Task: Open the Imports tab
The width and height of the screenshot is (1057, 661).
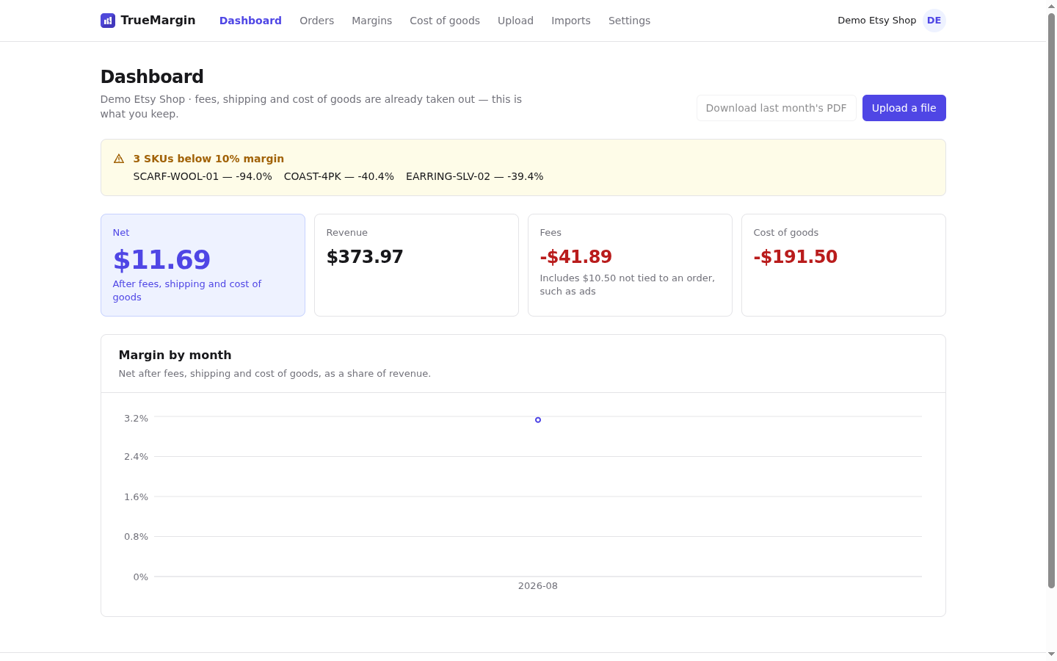Action: click(x=571, y=21)
